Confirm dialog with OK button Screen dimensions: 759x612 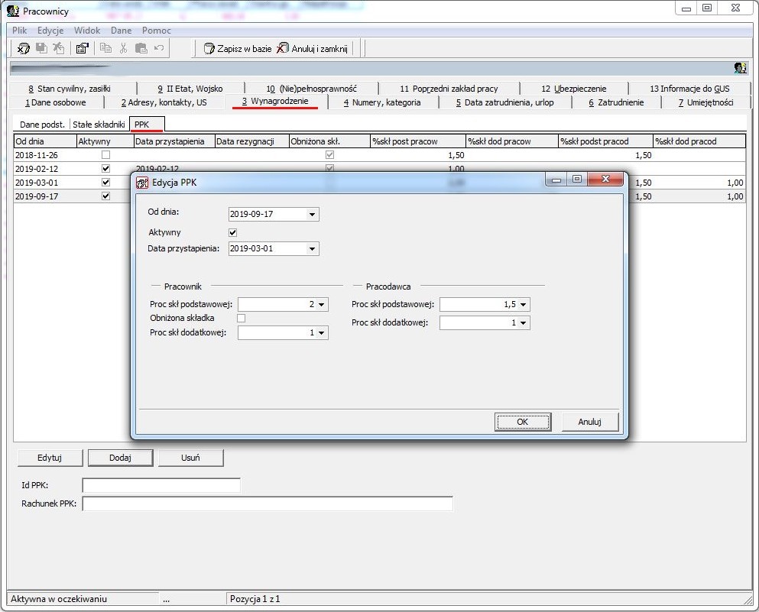[523, 422]
